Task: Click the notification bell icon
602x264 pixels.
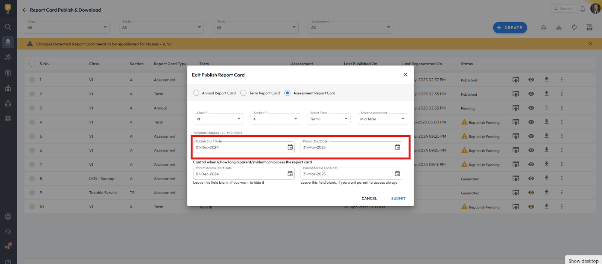Action: point(582,9)
